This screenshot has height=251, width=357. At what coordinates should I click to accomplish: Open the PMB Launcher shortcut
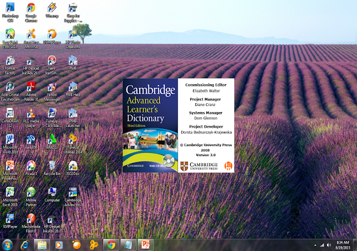pos(73,118)
